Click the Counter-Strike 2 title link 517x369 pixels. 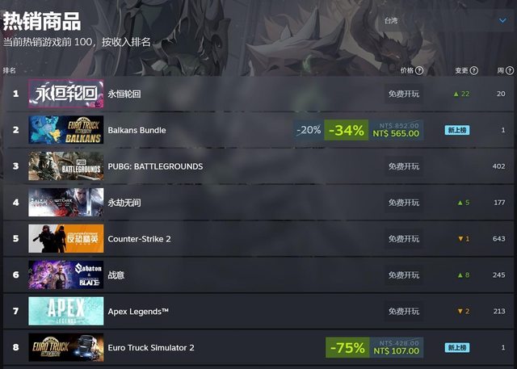tap(139, 239)
